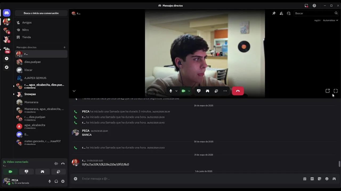The width and height of the screenshot is (341, 191).
Task: Toggle camera off in call controls
Action: pyautogui.click(x=183, y=91)
